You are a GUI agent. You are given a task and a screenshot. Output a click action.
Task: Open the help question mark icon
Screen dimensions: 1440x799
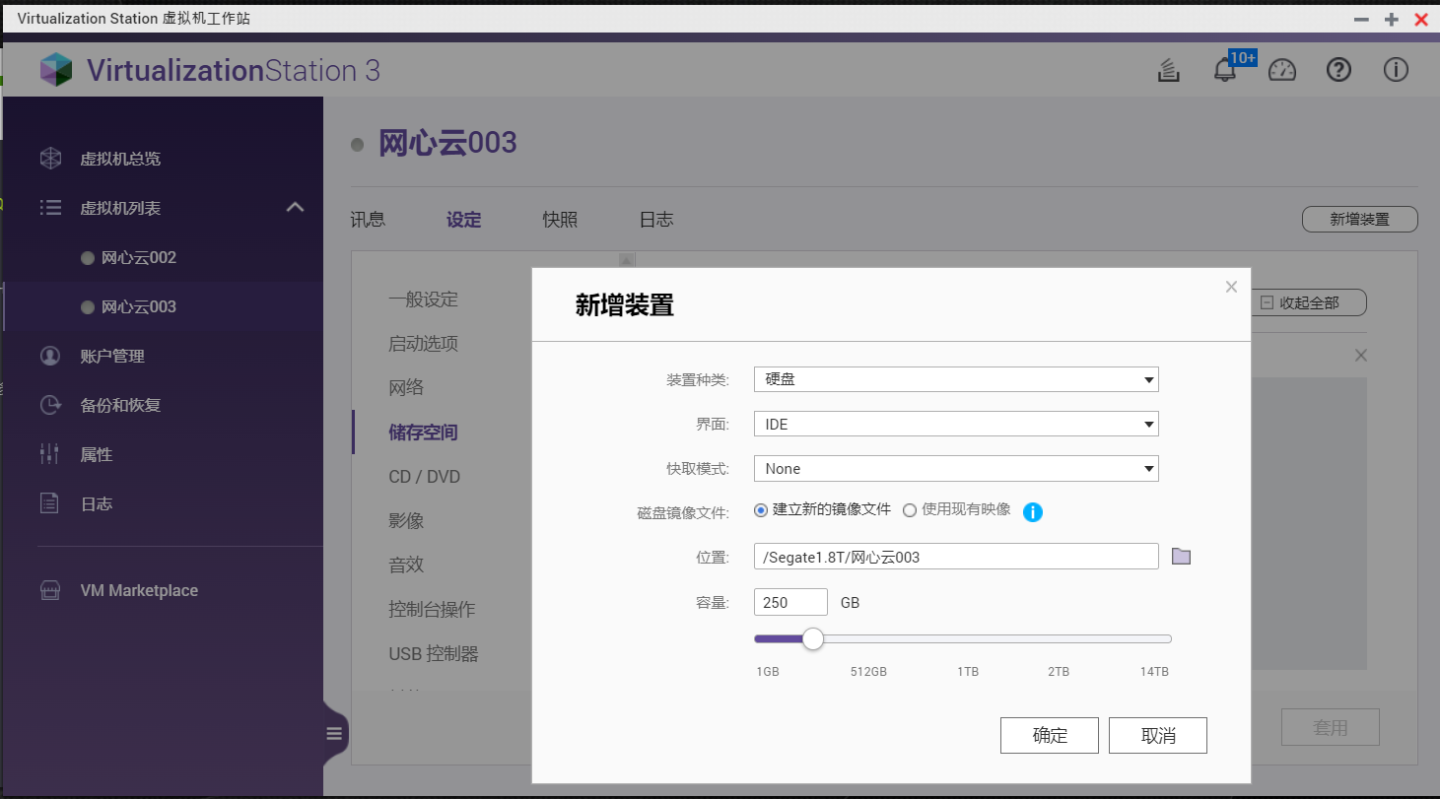coord(1338,70)
